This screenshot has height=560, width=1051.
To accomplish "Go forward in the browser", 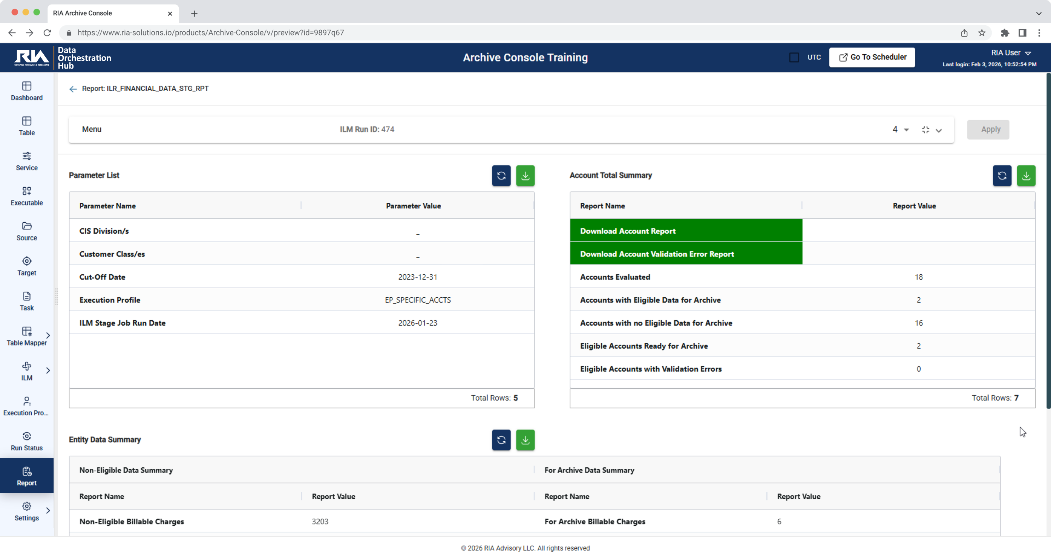I will (29, 33).
